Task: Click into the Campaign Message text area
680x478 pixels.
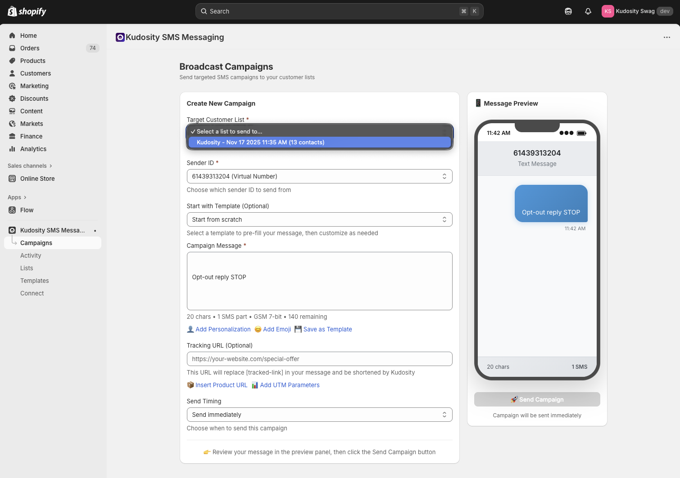Action: [x=319, y=281]
